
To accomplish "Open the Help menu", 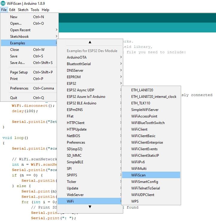I will click(x=45, y=10).
